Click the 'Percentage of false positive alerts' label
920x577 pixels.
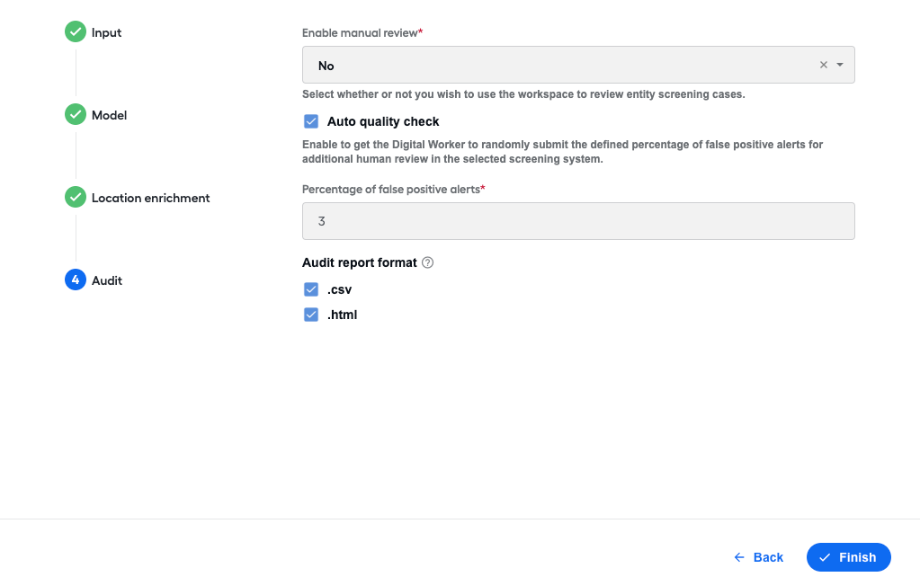(393, 190)
